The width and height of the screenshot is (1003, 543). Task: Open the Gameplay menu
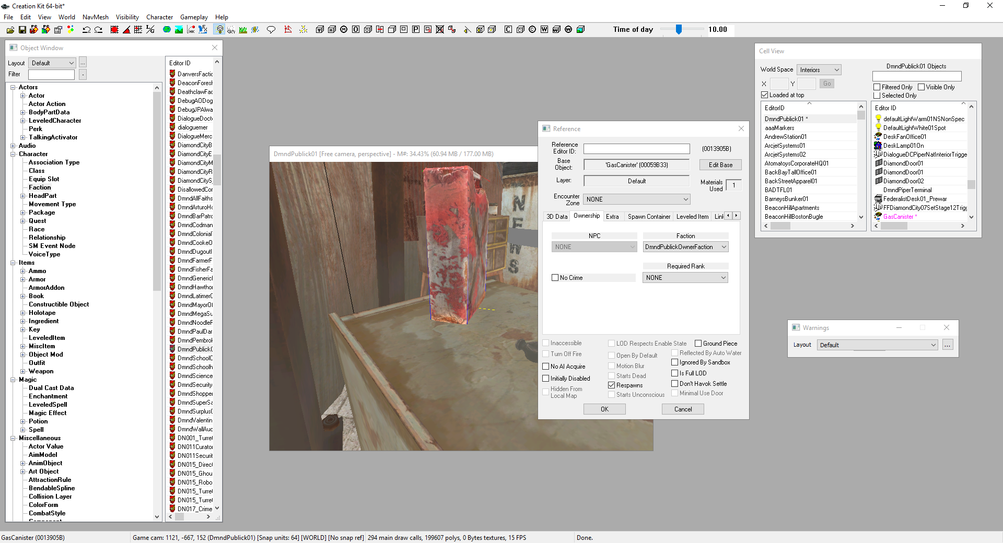(x=194, y=17)
